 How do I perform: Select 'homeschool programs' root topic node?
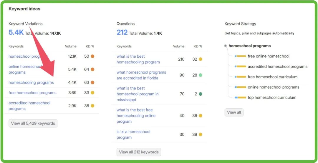pyautogui.click(x=249, y=46)
